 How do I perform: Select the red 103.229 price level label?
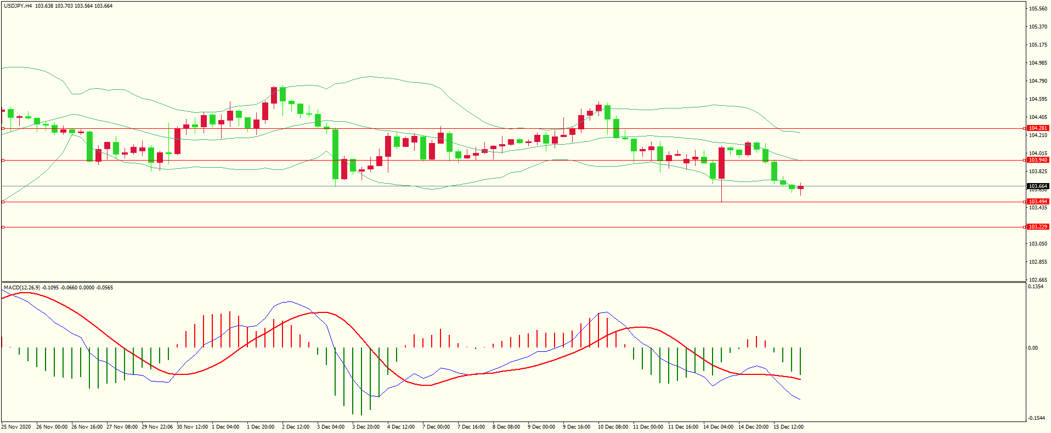(x=1037, y=227)
